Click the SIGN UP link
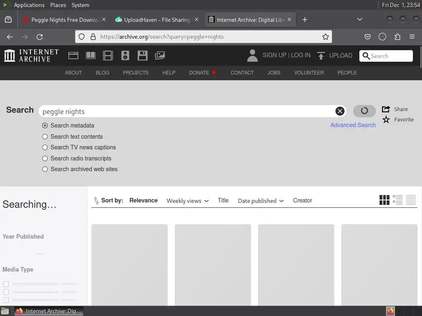This screenshot has height=316, width=422. tap(274, 55)
